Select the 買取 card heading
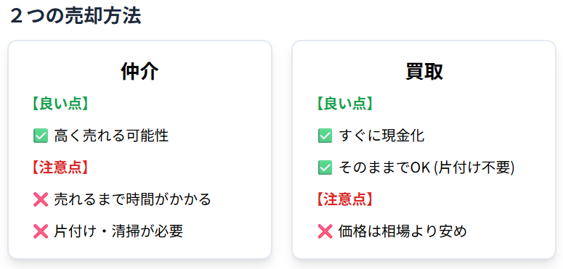563x269 pixels. (x=424, y=73)
